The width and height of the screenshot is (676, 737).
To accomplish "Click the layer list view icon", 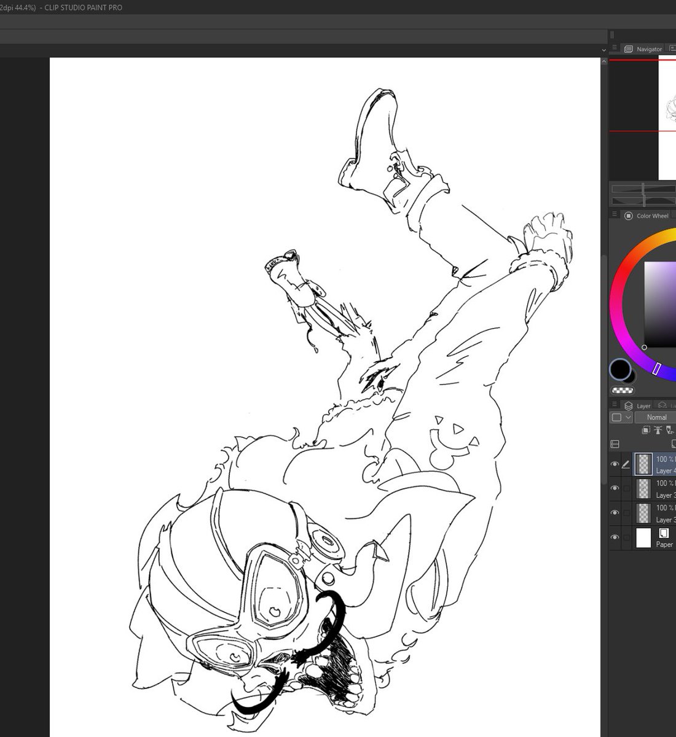I will coord(615,444).
